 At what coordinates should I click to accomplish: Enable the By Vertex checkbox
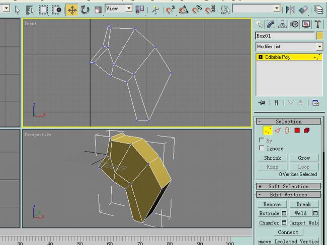261,140
